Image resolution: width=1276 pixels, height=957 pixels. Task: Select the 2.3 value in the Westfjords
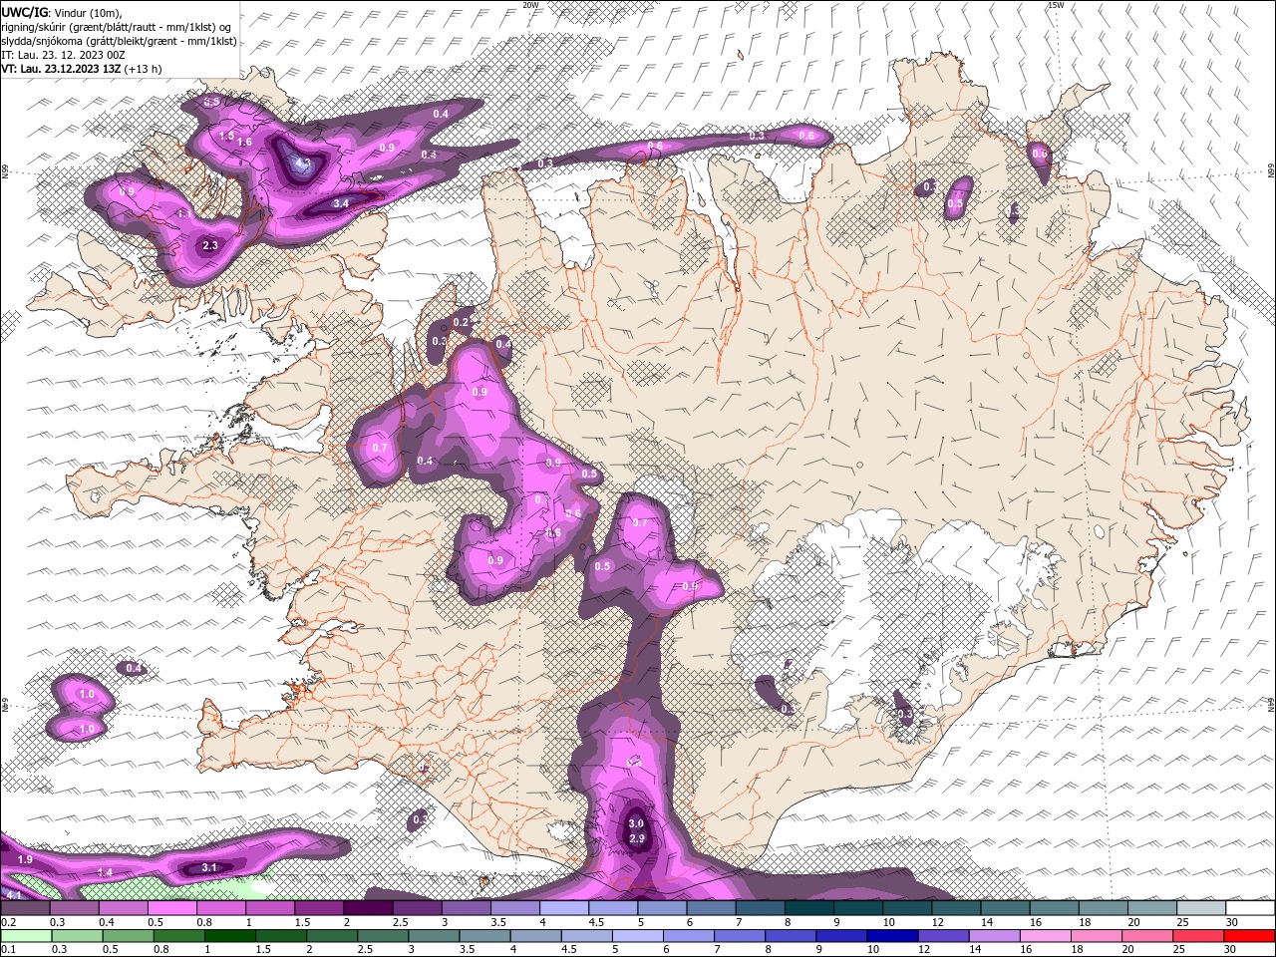tap(209, 245)
